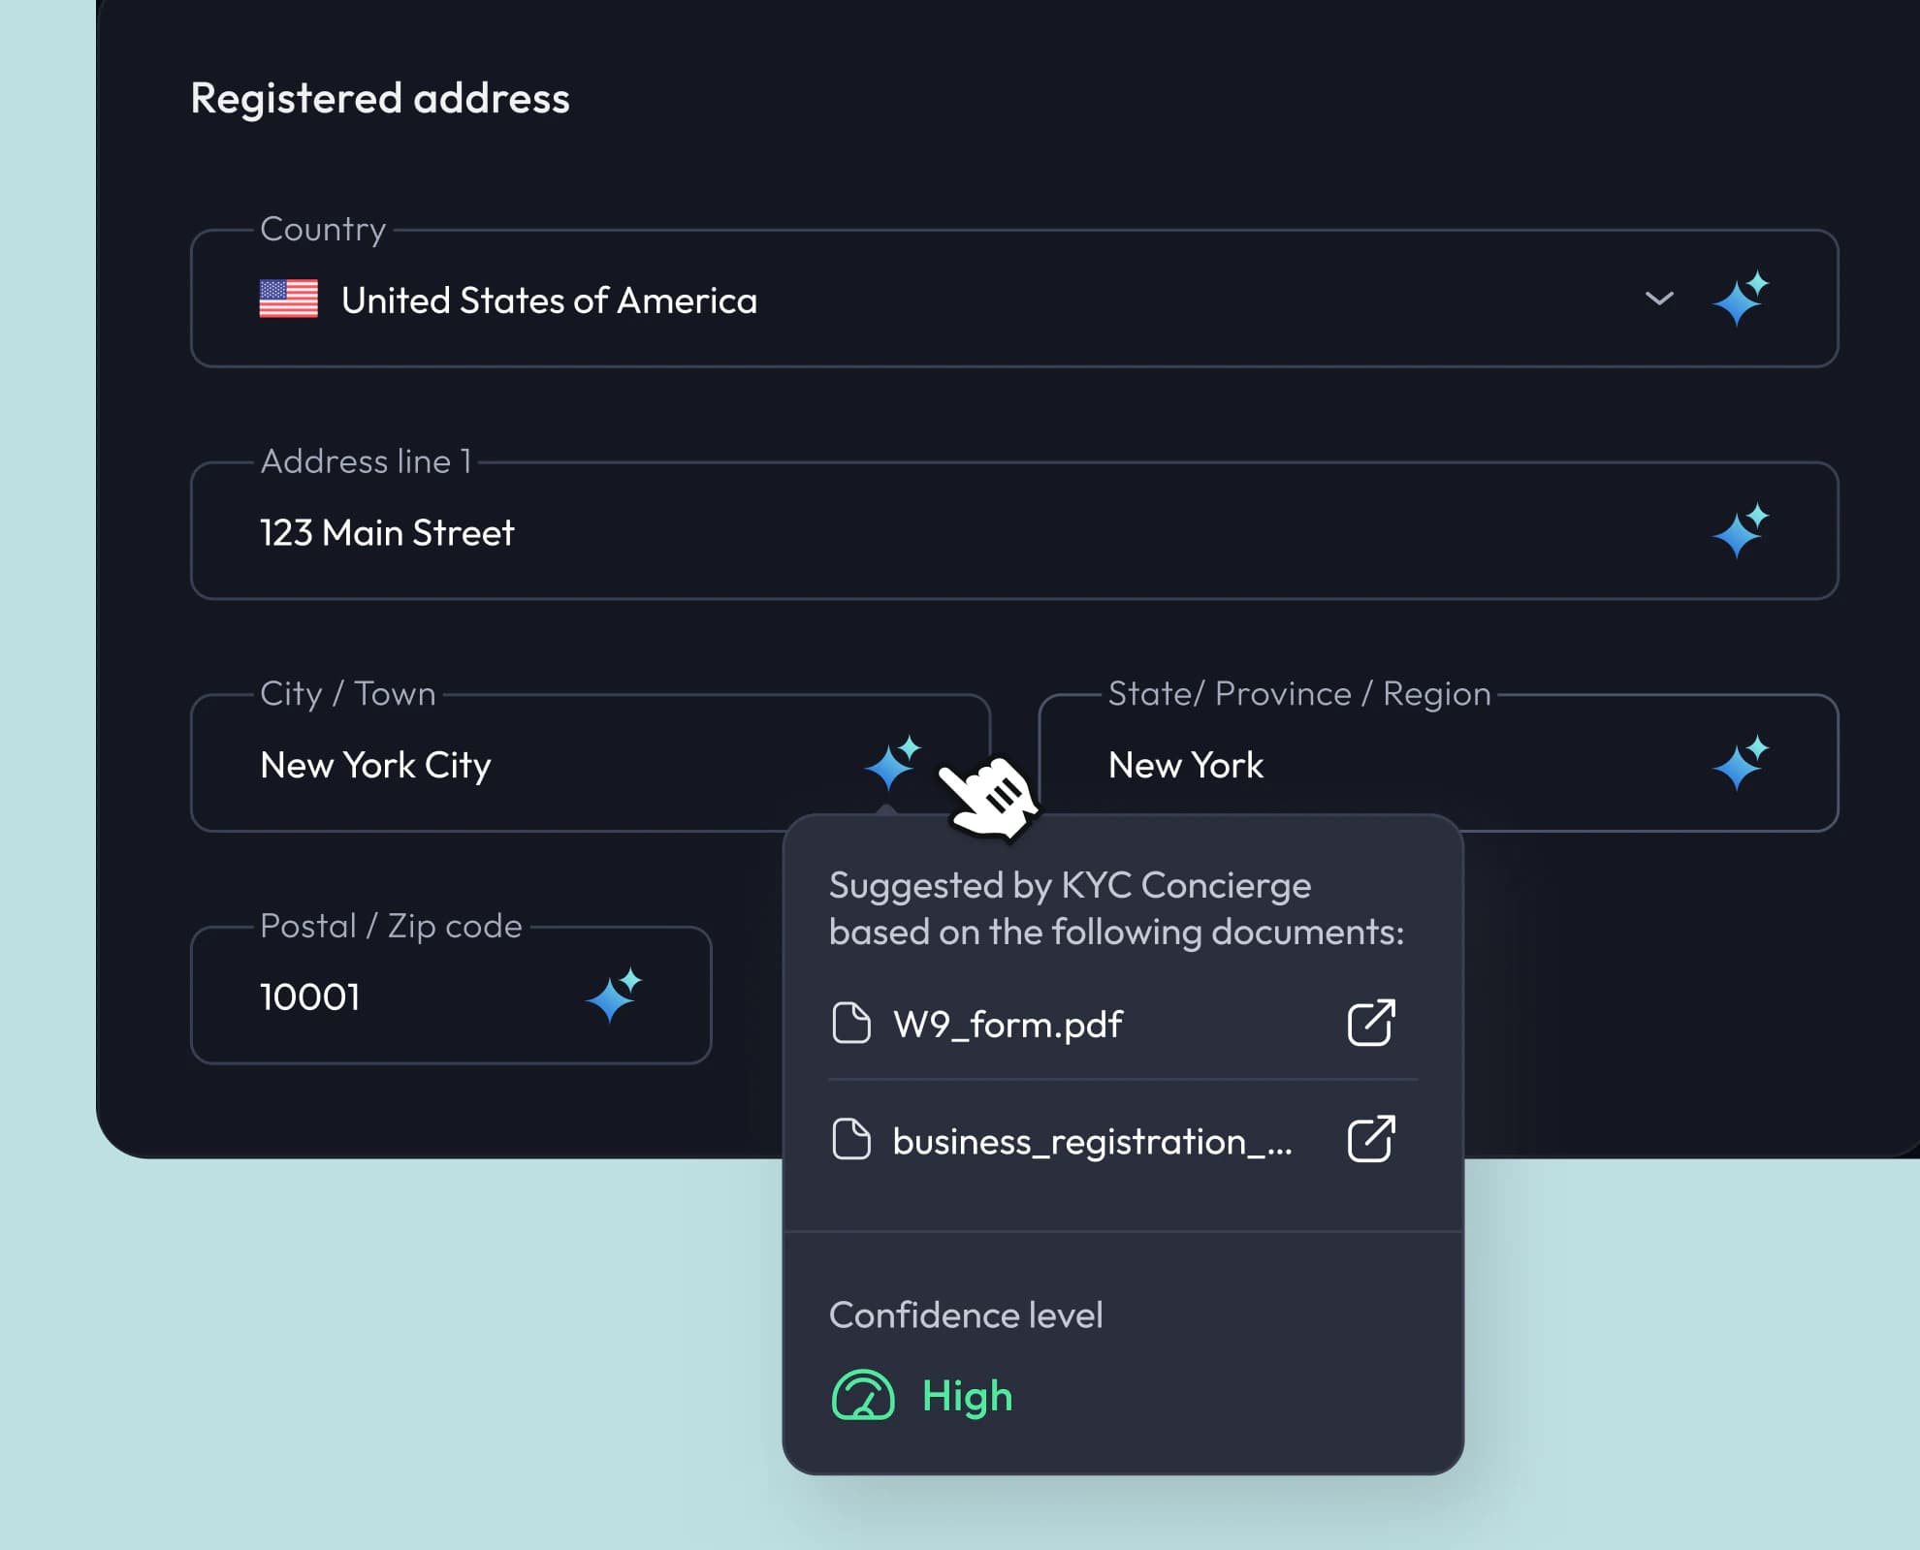Click the sparkle icon in City / Town field

click(892, 763)
